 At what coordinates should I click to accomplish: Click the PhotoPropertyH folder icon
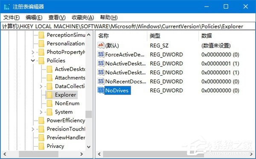41,52
